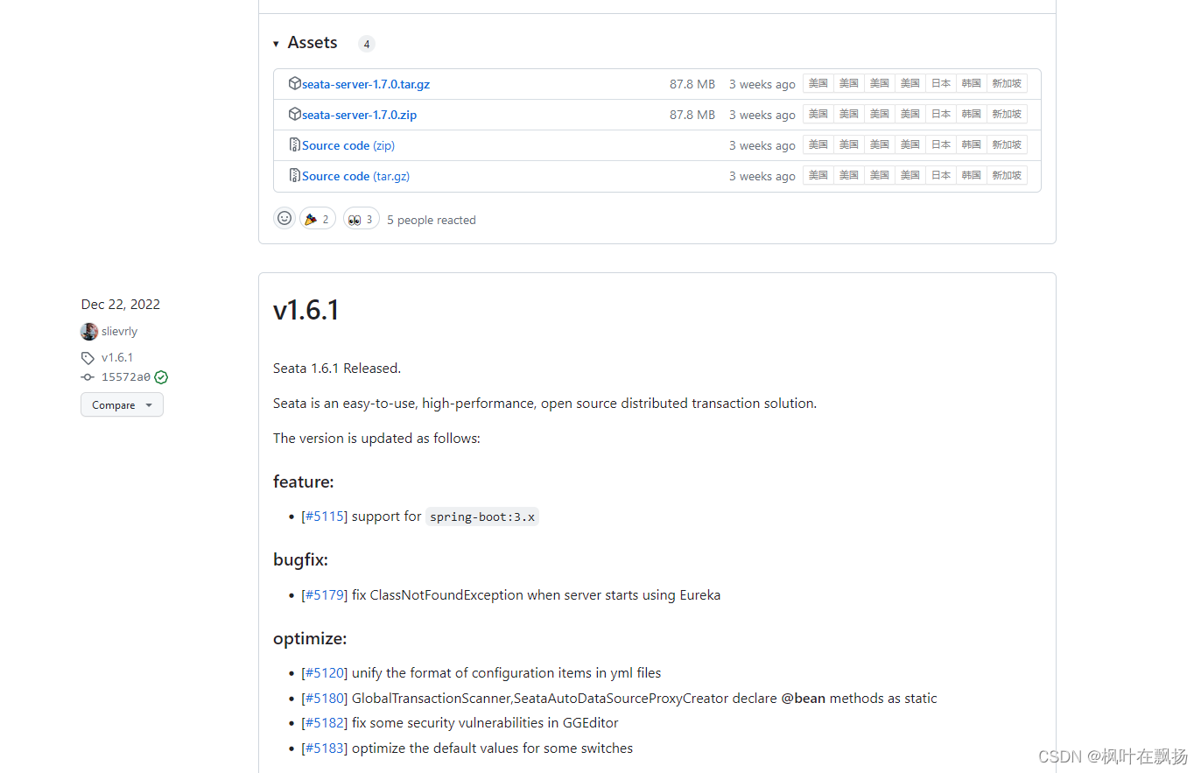
Task: Click the tag icon beside v1.6.1
Action: point(88,357)
